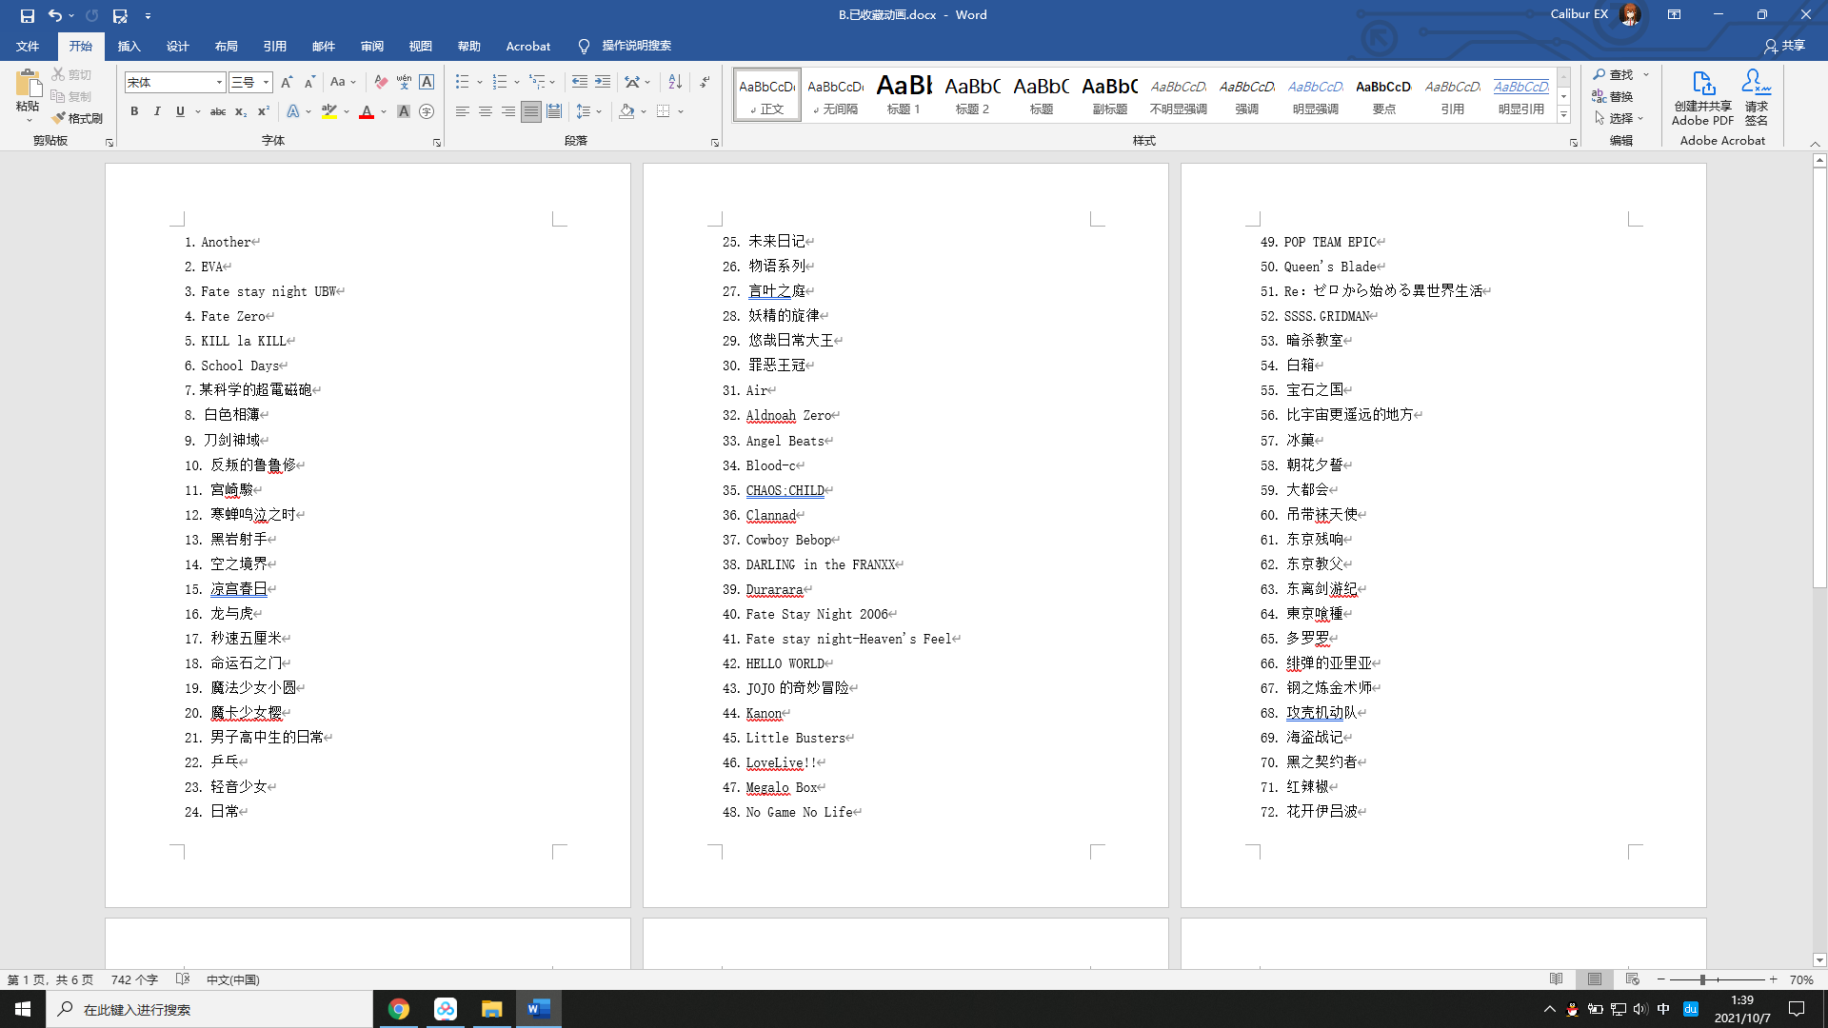Click the distributed alignment icon
1828x1028 pixels.
coord(554,112)
